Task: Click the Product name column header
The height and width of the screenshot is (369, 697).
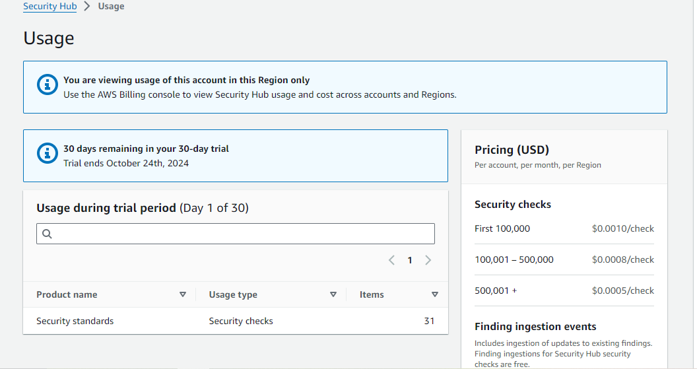Action: click(x=67, y=295)
